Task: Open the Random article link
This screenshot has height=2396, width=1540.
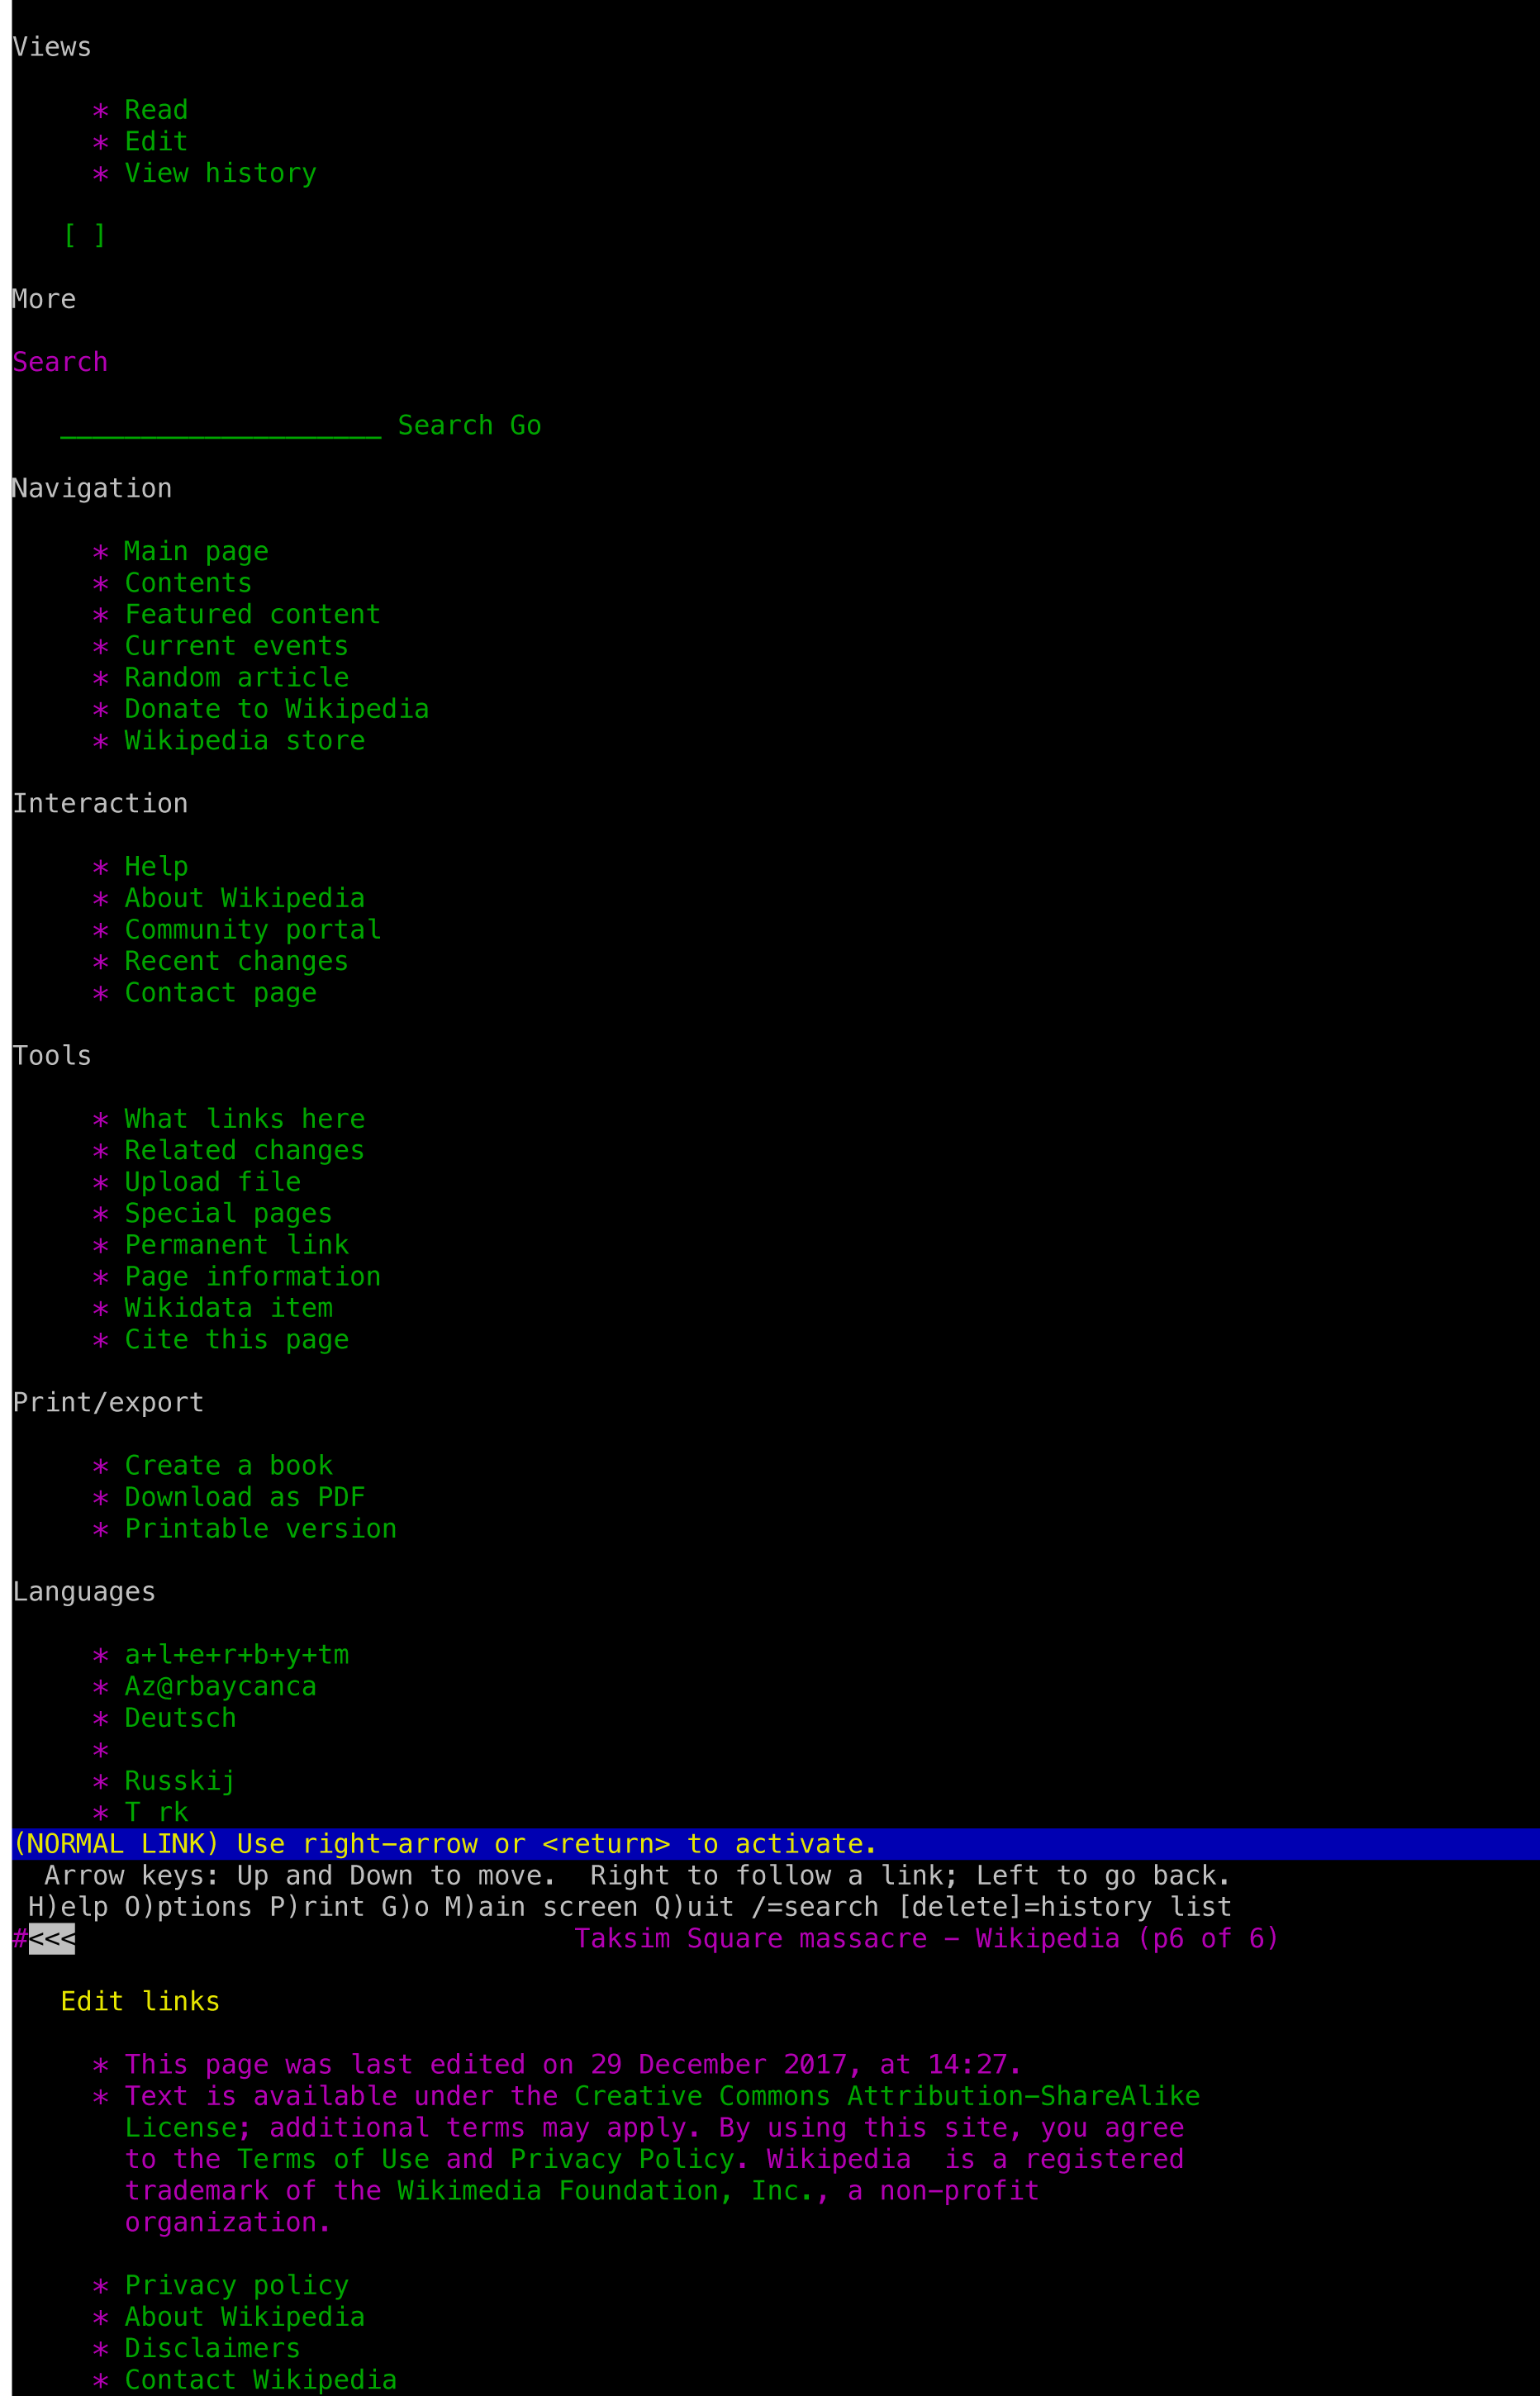Action: [x=236, y=677]
